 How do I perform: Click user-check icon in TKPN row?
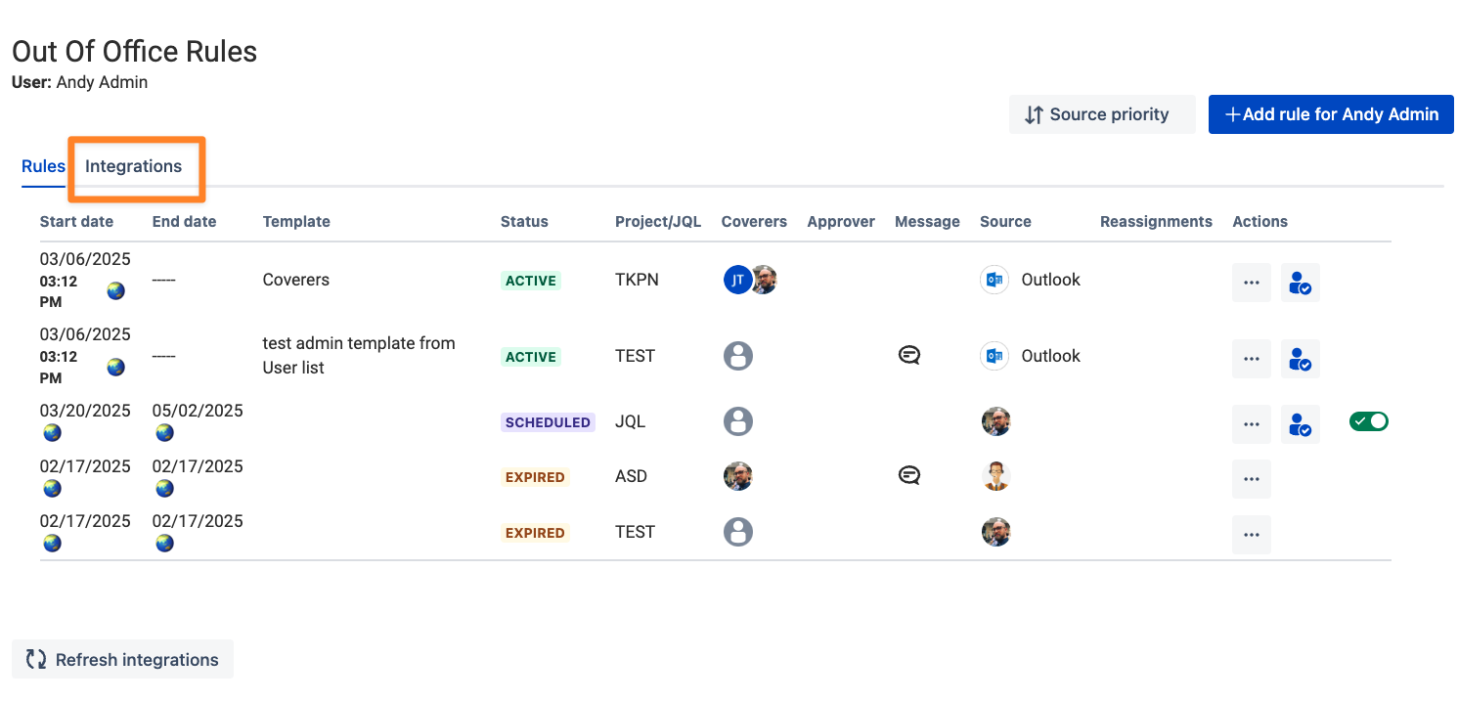1301,283
